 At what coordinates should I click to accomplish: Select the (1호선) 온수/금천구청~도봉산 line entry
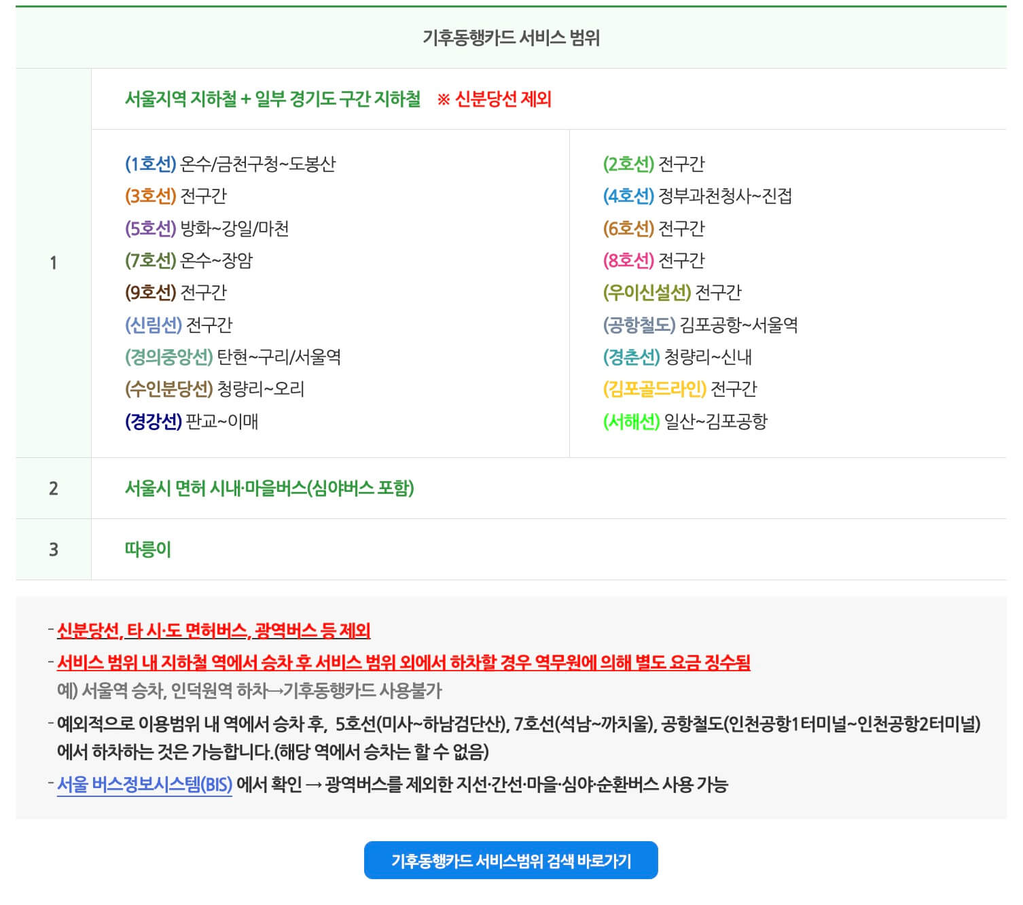pos(230,164)
